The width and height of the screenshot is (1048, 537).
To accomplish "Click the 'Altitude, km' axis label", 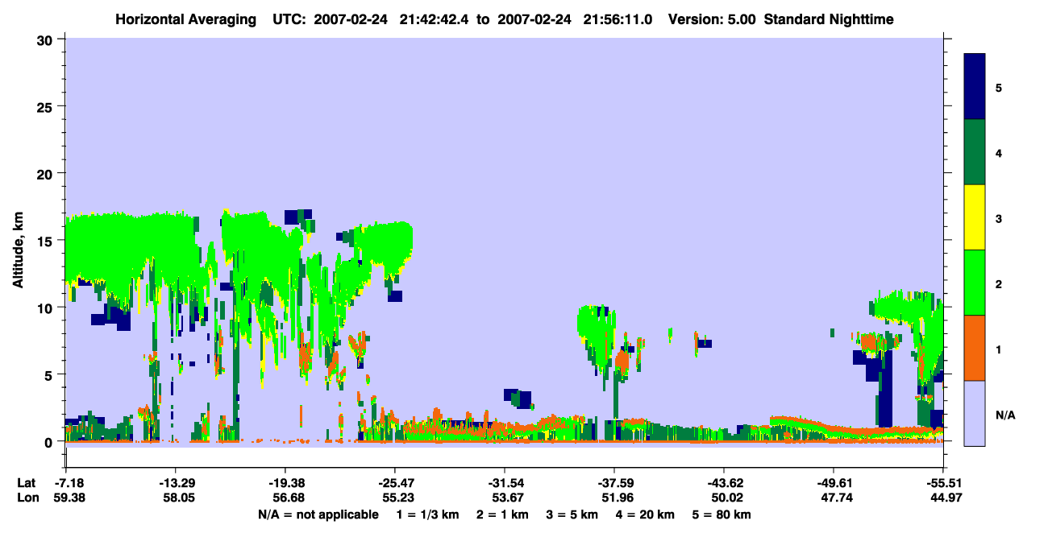I will [17, 250].
